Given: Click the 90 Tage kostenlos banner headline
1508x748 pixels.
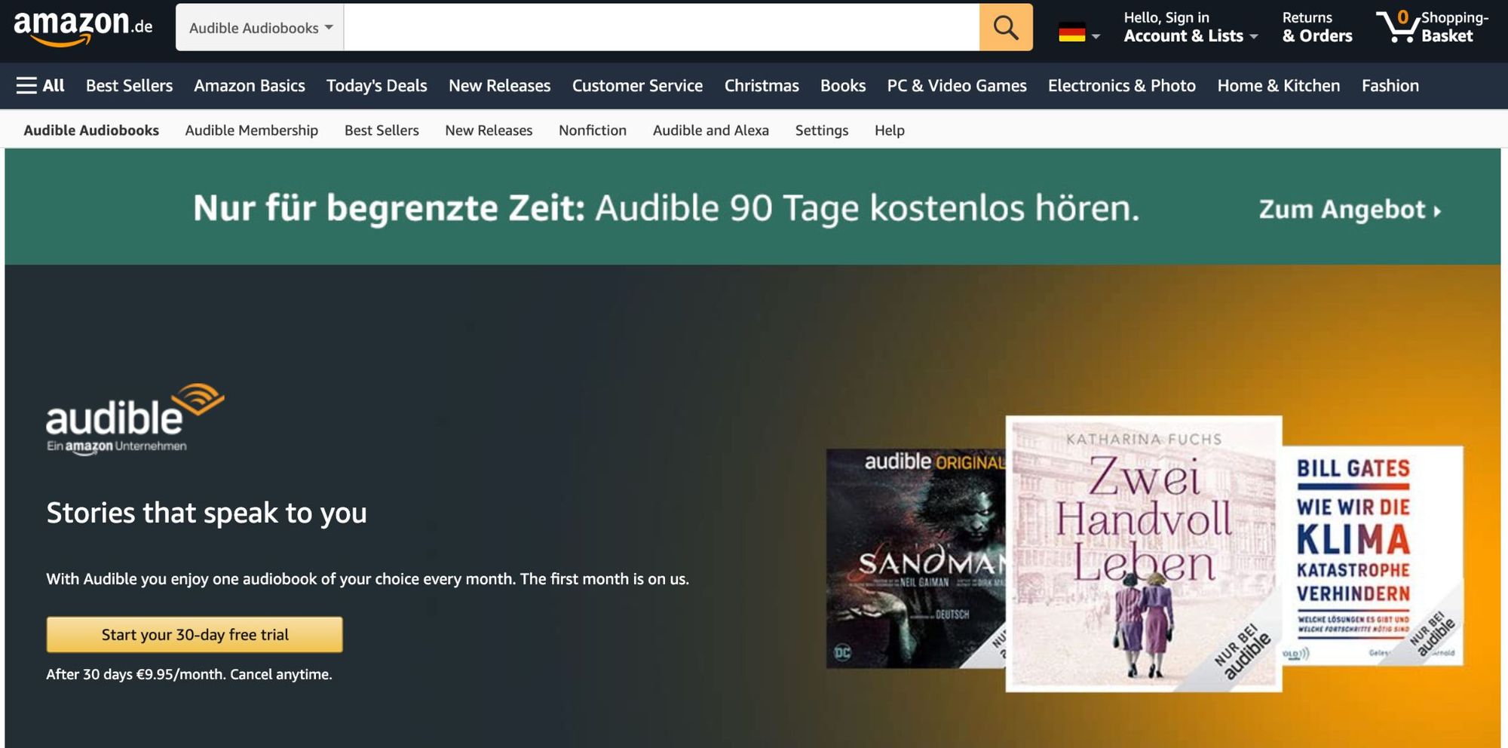Looking at the screenshot, I should pos(667,209).
